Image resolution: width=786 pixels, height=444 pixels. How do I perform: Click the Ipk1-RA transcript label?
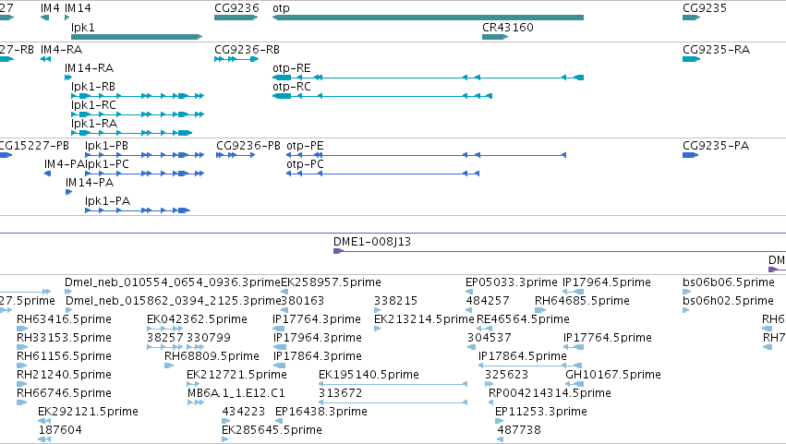click(94, 124)
